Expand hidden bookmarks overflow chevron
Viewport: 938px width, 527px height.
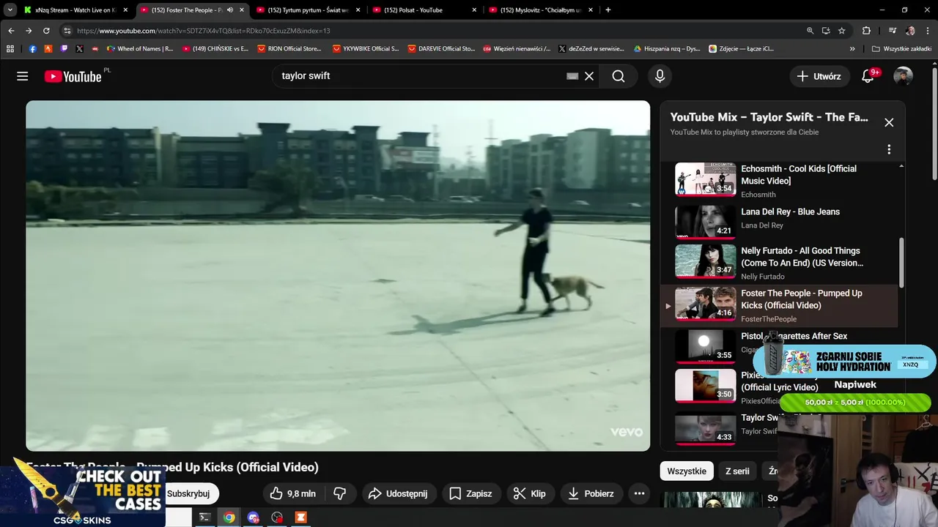pyautogui.click(x=852, y=49)
